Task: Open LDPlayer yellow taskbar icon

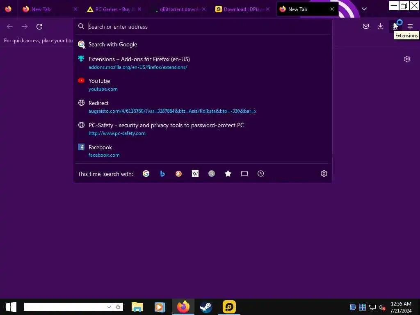Action: pyautogui.click(x=229, y=307)
